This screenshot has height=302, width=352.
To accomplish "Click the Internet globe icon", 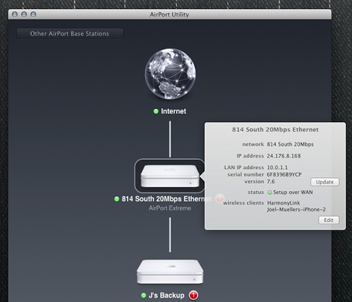I will click(170, 74).
